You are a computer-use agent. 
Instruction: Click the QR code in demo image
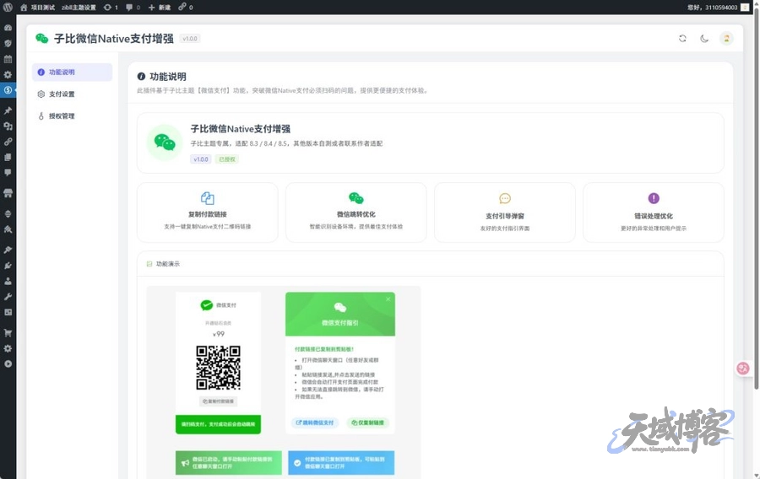pyautogui.click(x=218, y=368)
